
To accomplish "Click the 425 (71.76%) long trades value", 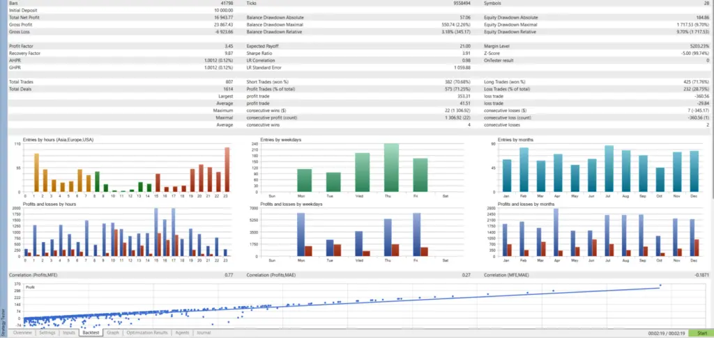I will click(x=695, y=82).
